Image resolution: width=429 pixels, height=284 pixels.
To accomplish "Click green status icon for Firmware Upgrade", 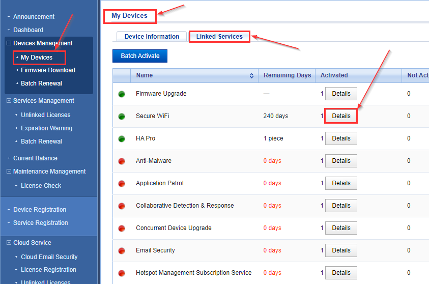I will 122,94.
